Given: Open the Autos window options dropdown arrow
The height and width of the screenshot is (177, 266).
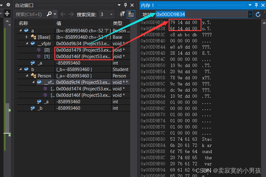Looking at the screenshot, I should [119, 5].
